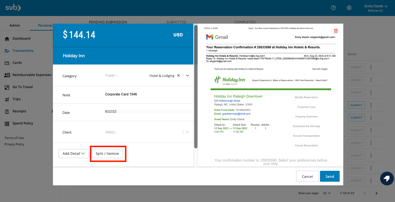This screenshot has width=395, height=202.
Task: Click Property Overview in receipt
Action: [x=306, y=117]
